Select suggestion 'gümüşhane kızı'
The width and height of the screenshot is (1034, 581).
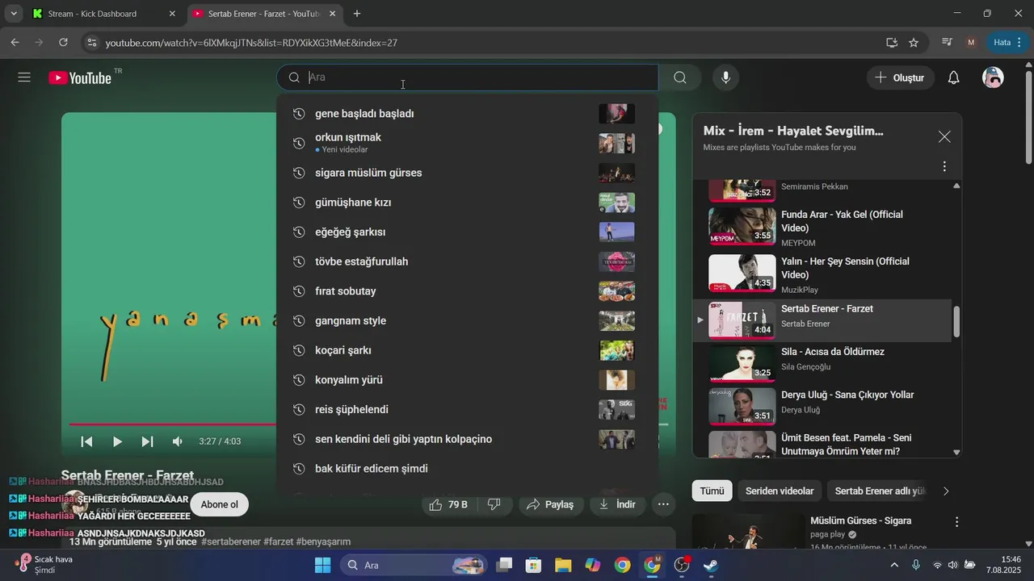467,203
